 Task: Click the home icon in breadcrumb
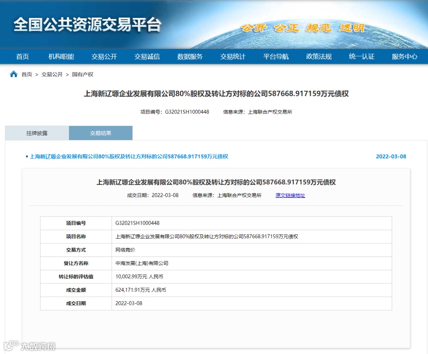click(13, 74)
